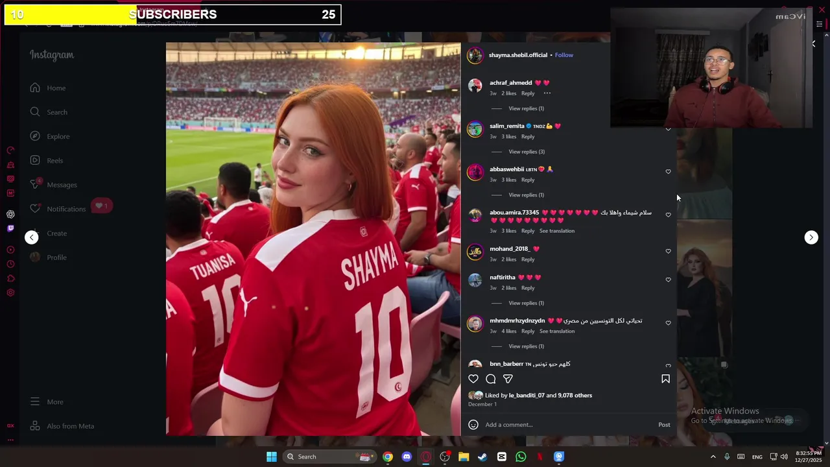Image resolution: width=830 pixels, height=467 pixels.
Task: Open WhatsApp from taskbar
Action: [x=521, y=457]
